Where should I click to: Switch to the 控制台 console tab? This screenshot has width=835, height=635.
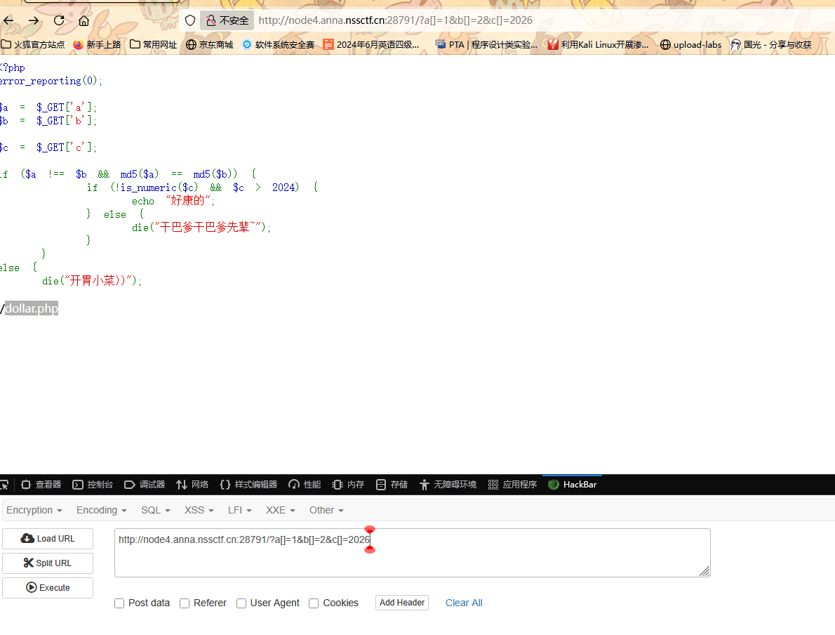pos(93,485)
